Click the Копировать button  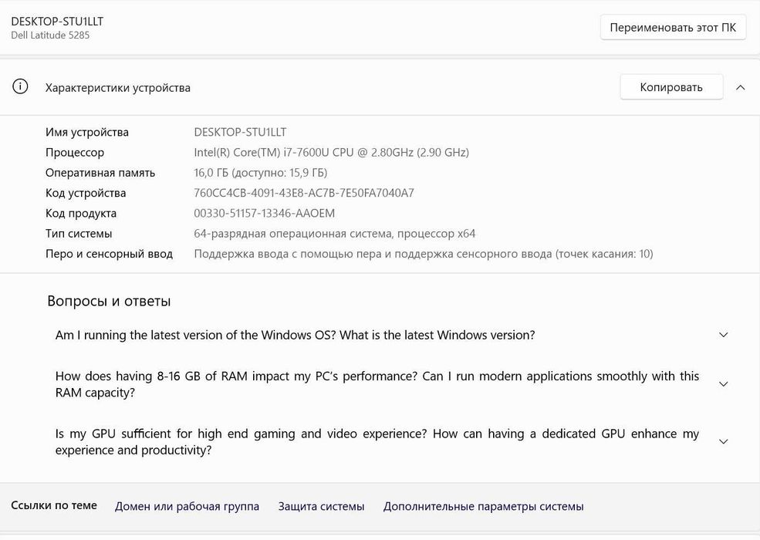671,87
